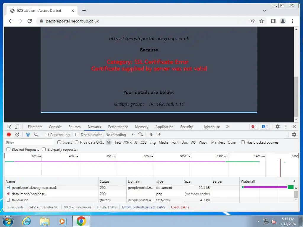Click the request list scrollbar thumb
The image size is (303, 227).
(x=296, y=194)
